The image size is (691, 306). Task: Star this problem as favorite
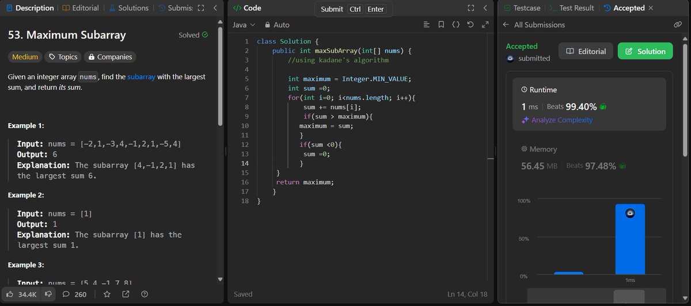pos(107,294)
